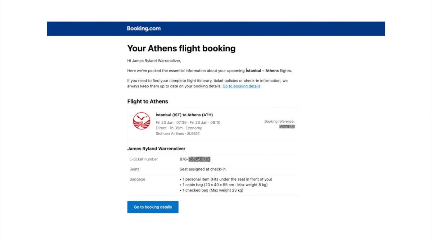Click the 'Seat assigned at check-in' text

(x=202, y=169)
